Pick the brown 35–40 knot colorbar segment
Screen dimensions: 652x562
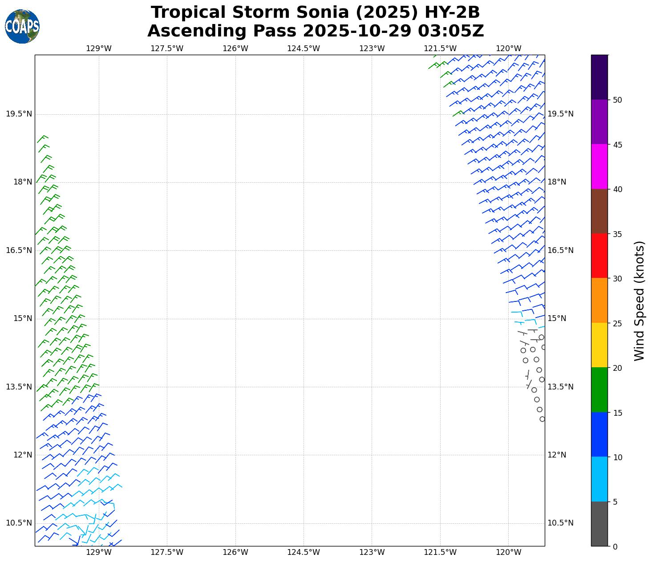(x=599, y=211)
